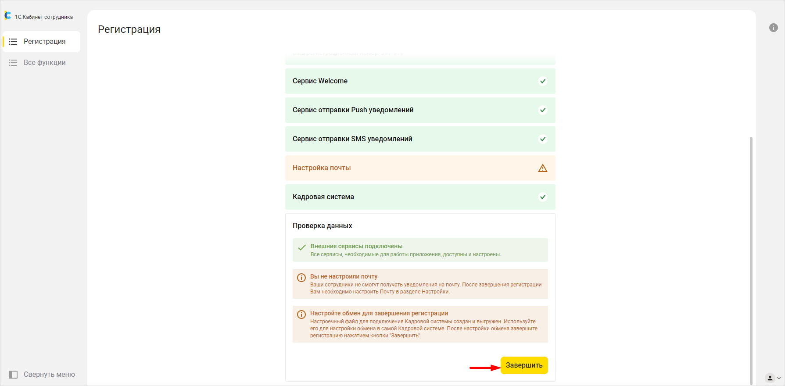This screenshot has width=785, height=386.
Task: Click the Настройте обмен для завершения регистрации title
Action: (x=379, y=313)
